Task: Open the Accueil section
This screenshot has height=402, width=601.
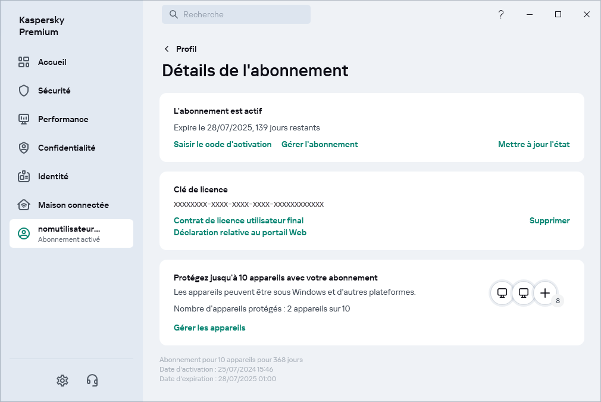Action: click(52, 62)
